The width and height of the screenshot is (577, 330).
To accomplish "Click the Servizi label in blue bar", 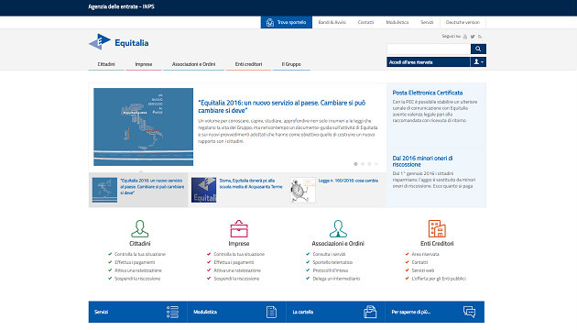I will coord(101,312).
